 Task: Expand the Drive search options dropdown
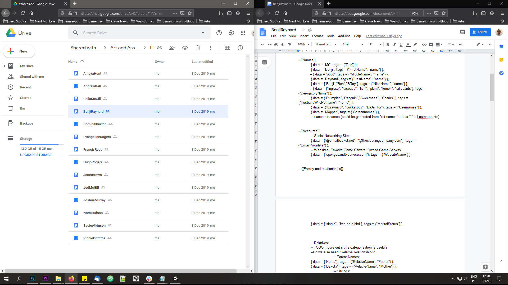[203, 33]
